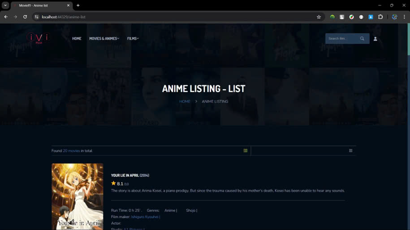Click the blue square extension icon
This screenshot has height=230, width=410.
click(x=371, y=17)
